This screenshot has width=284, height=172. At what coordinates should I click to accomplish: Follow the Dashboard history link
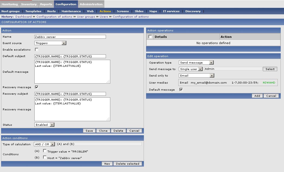pyautogui.click(x=24, y=16)
